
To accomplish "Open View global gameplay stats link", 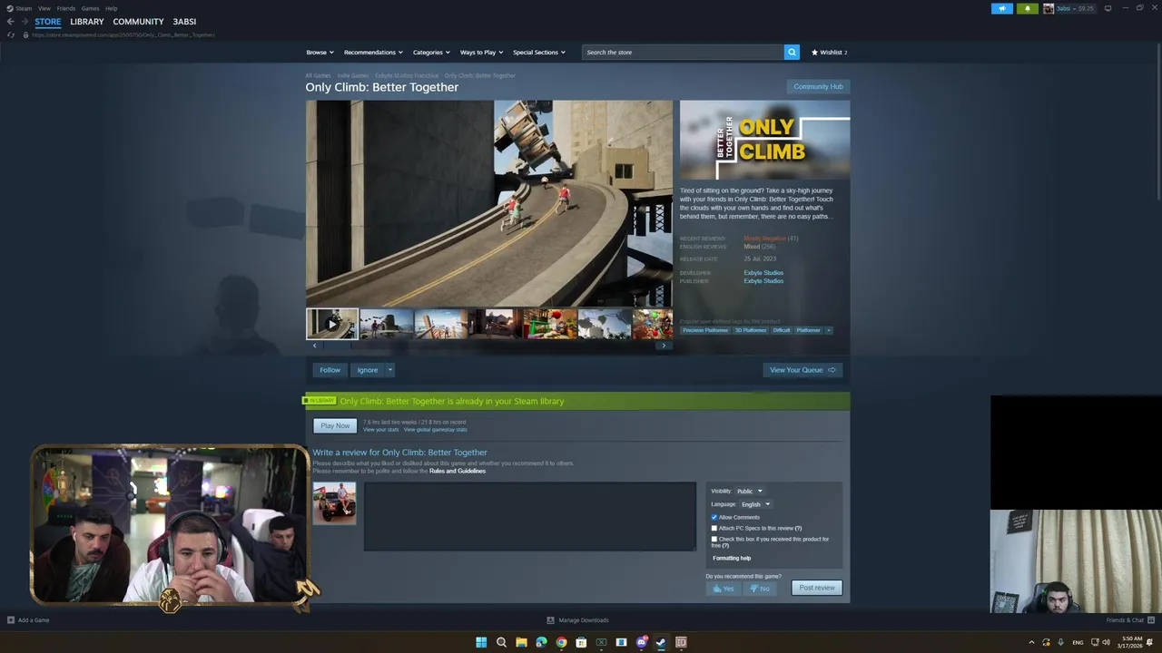I will (436, 430).
